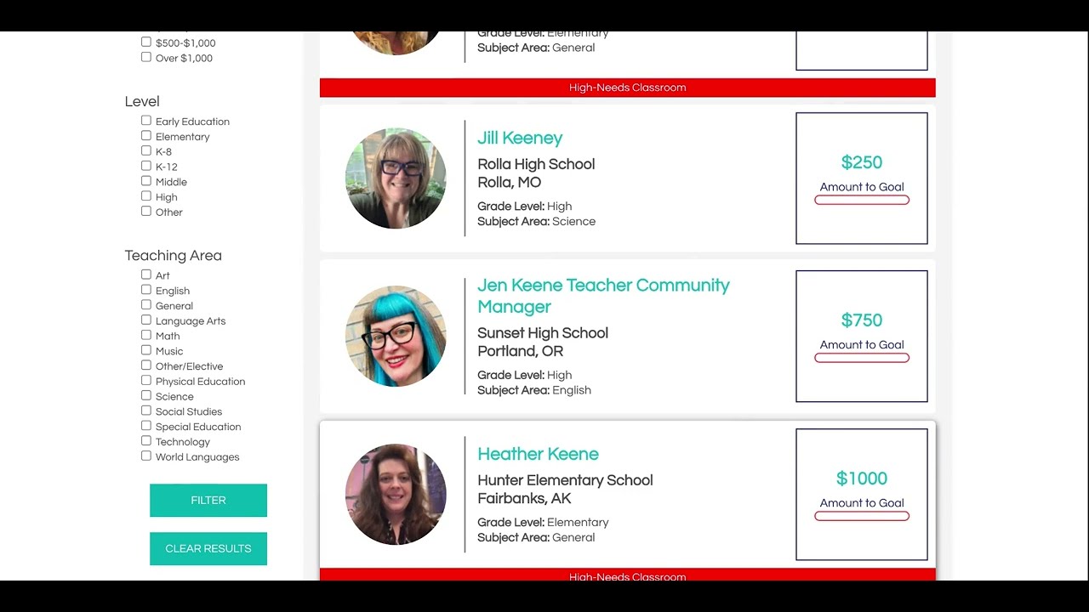Screen dimensions: 1089x612
Task: Toggle the Social Studies checkbox
Action: click(146, 411)
